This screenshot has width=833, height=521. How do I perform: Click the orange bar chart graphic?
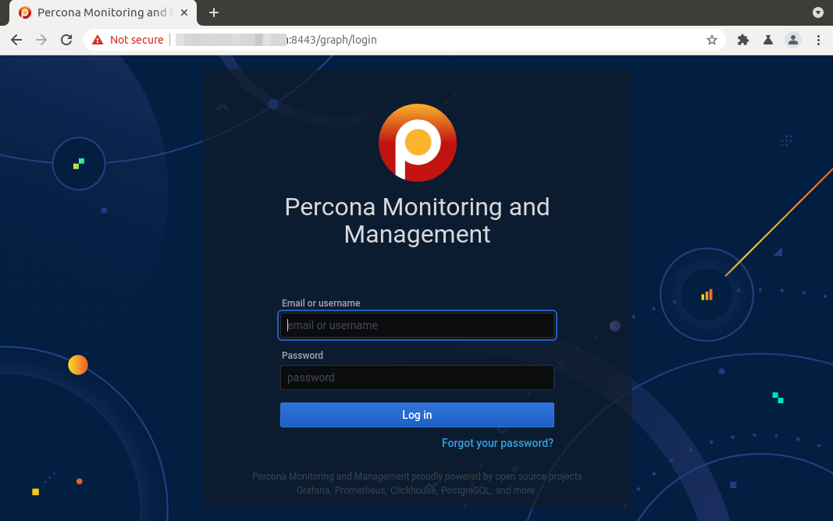pyautogui.click(x=707, y=295)
